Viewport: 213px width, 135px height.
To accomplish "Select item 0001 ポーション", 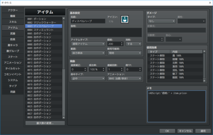I will pos(44,19).
